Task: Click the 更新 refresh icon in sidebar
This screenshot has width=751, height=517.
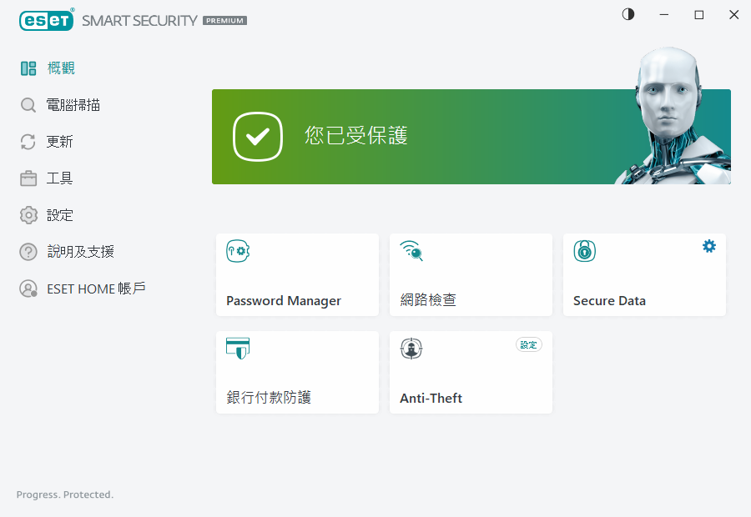Action: click(x=26, y=141)
